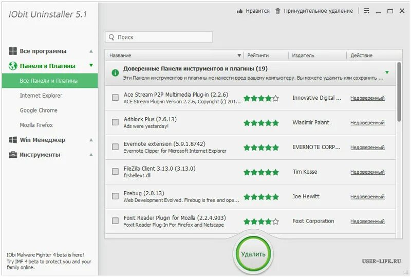Expand the Win Менеджер section arrow
The height and width of the screenshot is (277, 411).
[91, 140]
